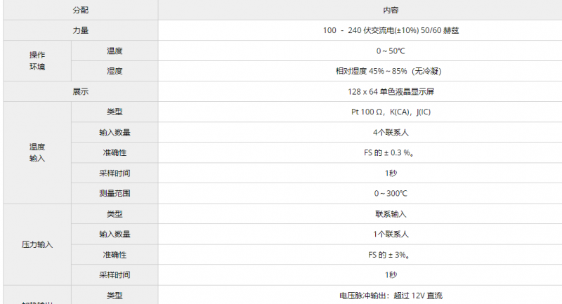Select the 温度输入 group cell
The width and height of the screenshot is (562, 304).
point(37,153)
